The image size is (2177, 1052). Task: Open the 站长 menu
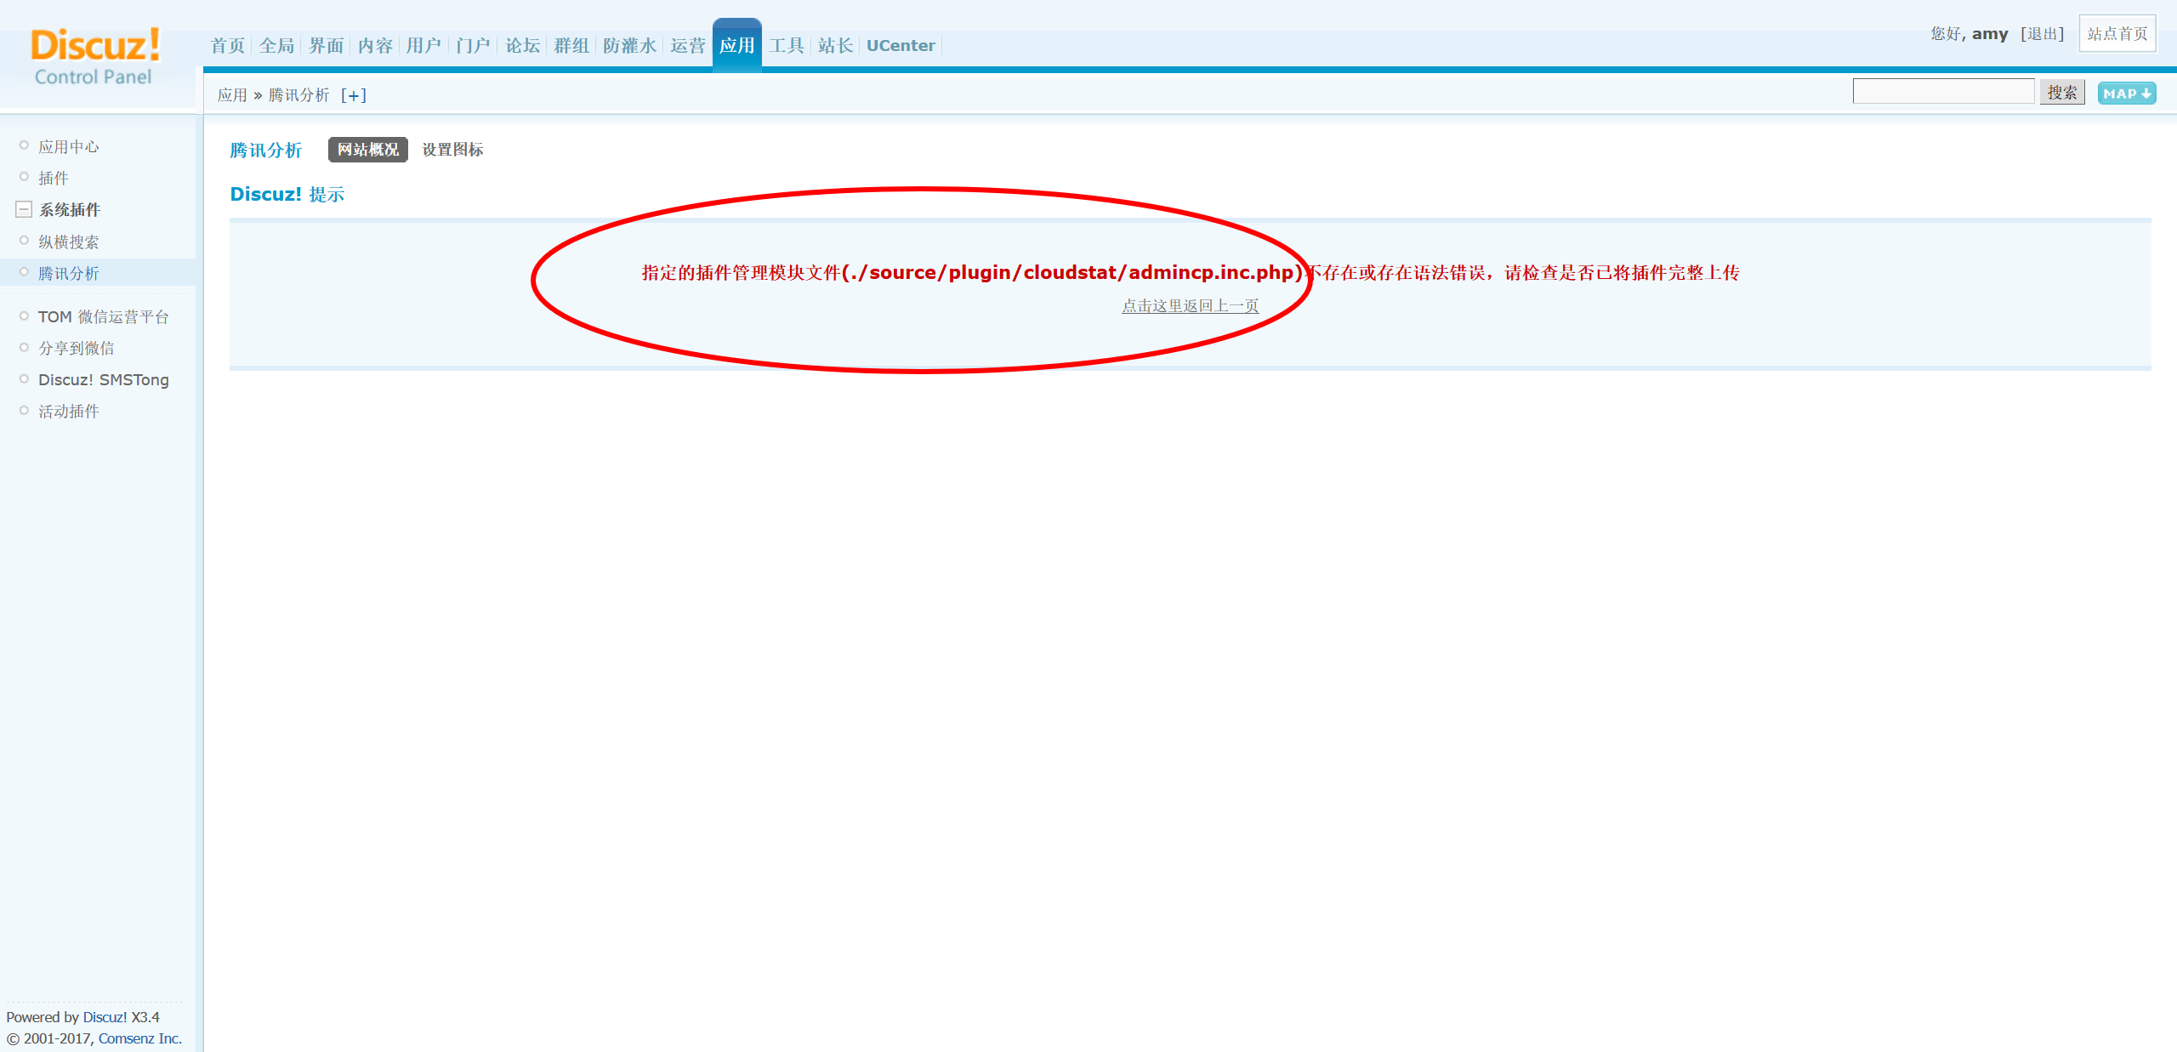[835, 46]
